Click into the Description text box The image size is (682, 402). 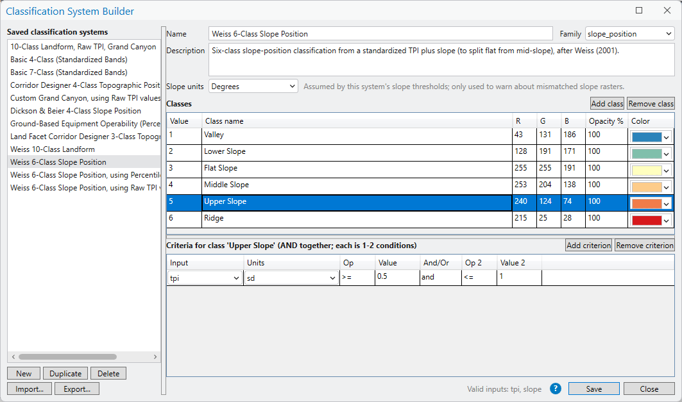[441, 60]
